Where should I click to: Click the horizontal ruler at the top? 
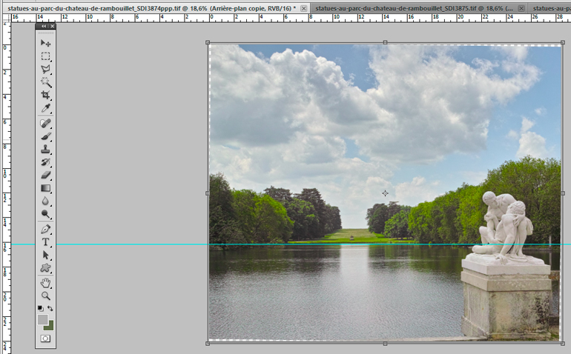pos(291,18)
